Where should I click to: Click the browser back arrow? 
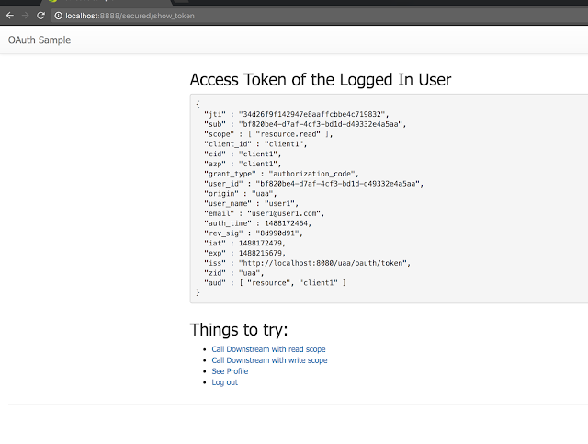point(9,16)
